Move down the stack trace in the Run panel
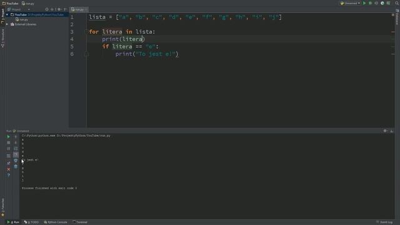The image size is (400, 225). 16,143
